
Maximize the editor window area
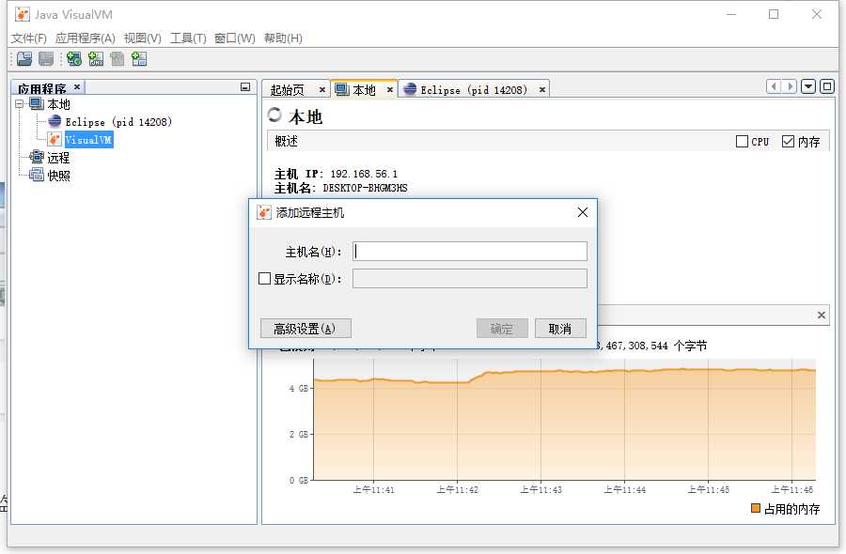[x=827, y=86]
